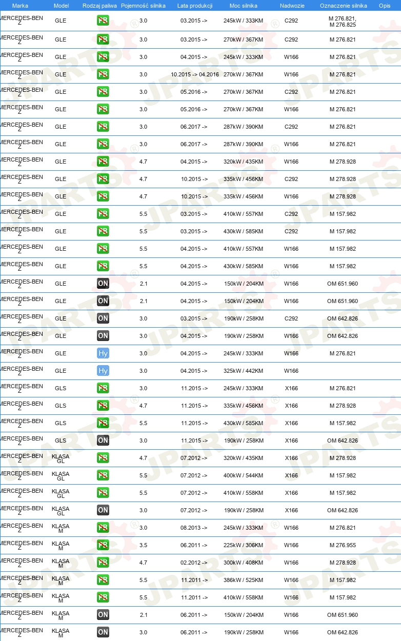Image resolution: width=401 pixels, height=641 pixels.
Task: Select the 325kW / 442KM power cell
Action: click(x=244, y=371)
